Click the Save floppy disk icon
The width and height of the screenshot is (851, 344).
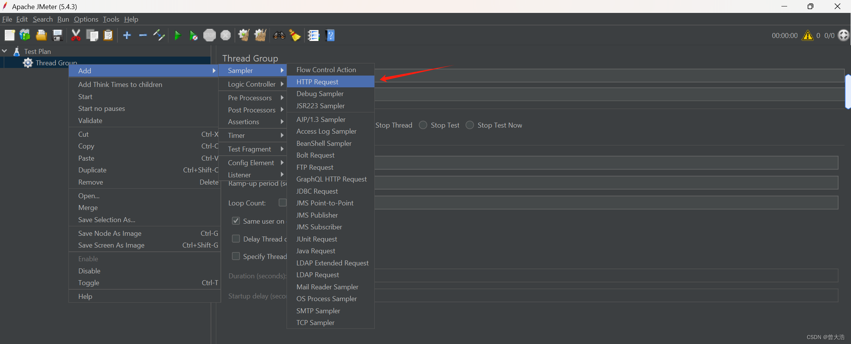pyautogui.click(x=57, y=35)
